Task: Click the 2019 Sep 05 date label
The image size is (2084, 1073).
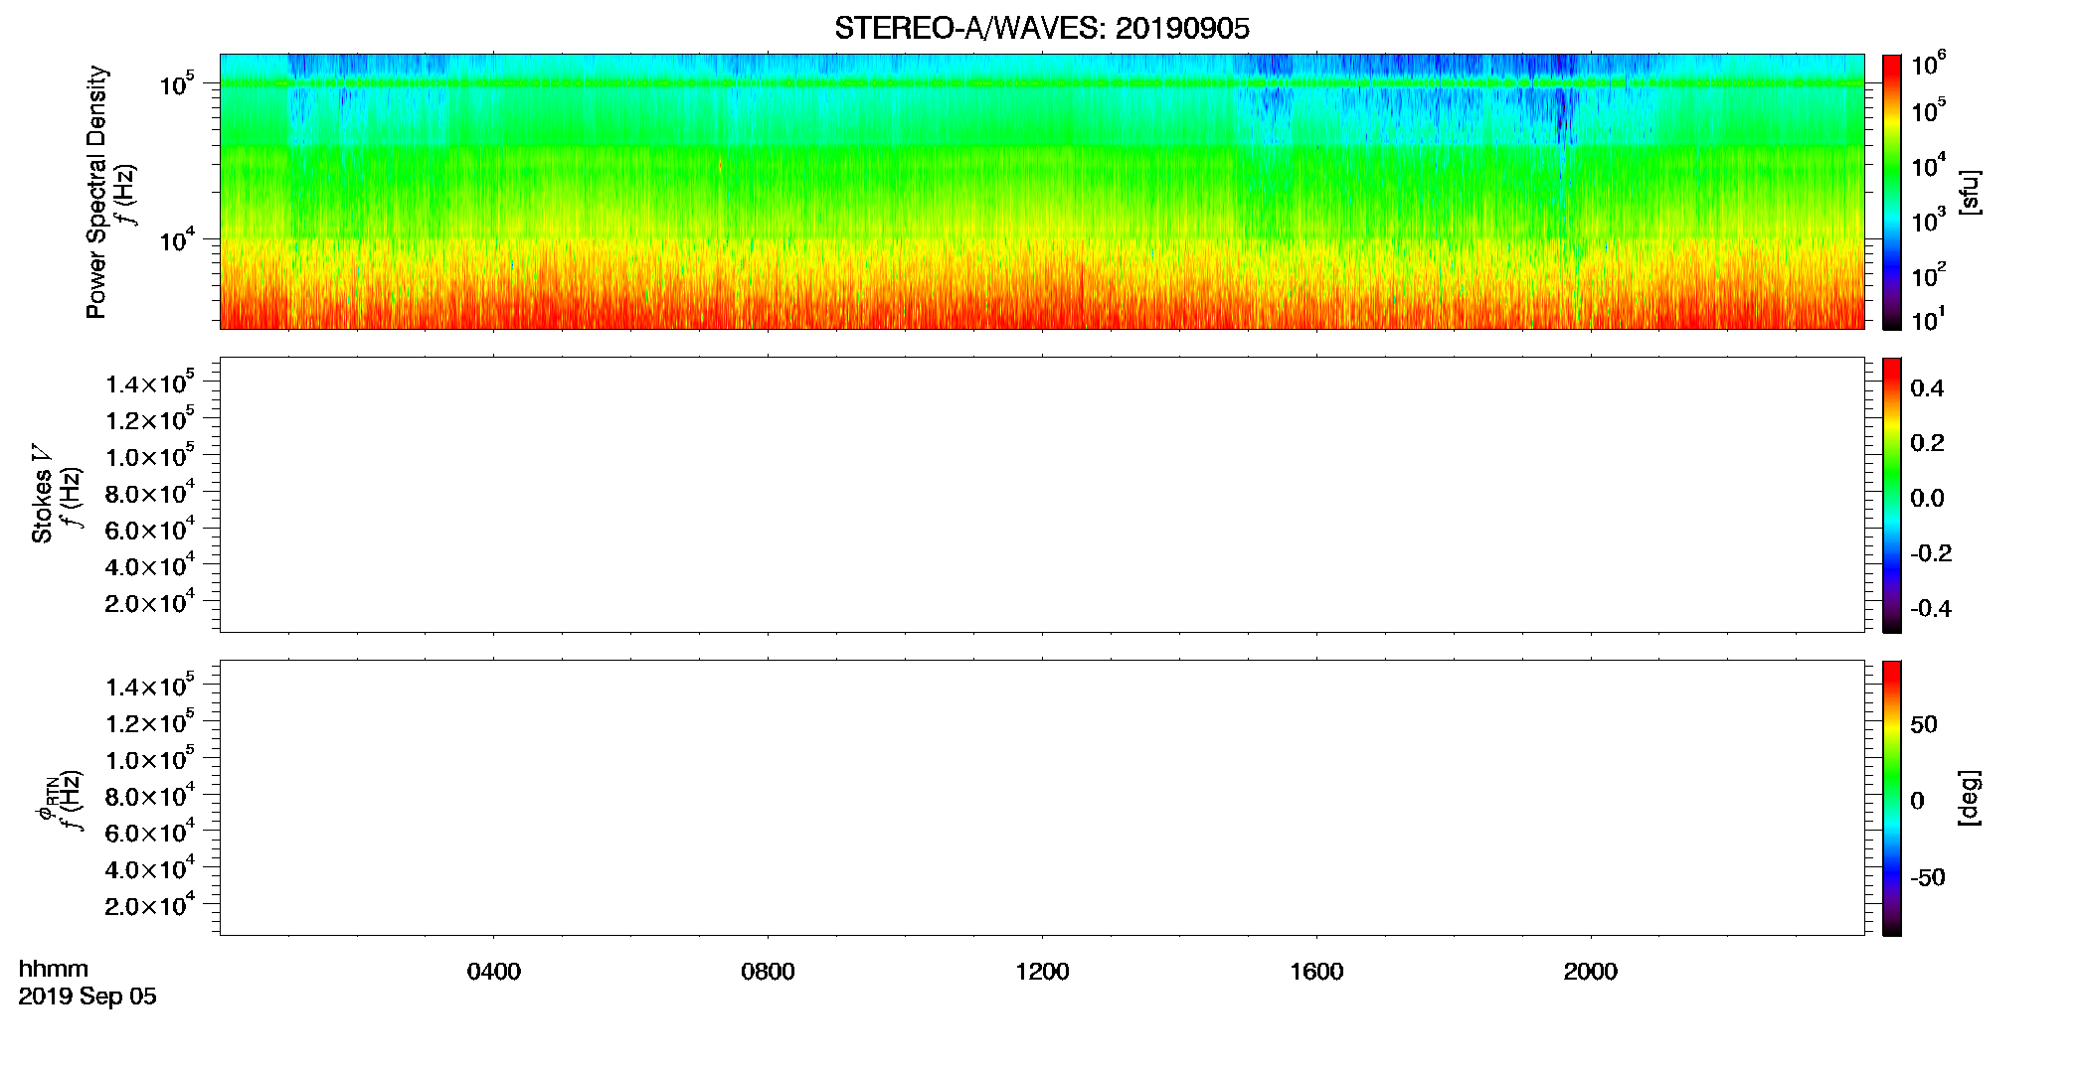Action: click(x=87, y=996)
